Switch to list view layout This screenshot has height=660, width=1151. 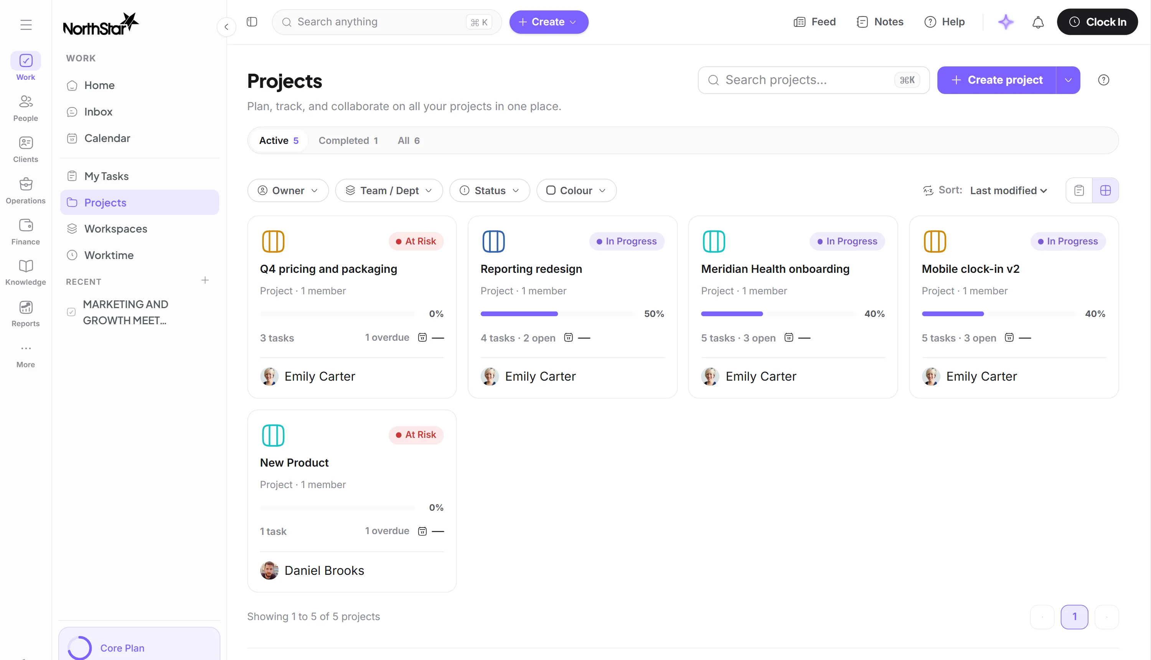point(1079,190)
